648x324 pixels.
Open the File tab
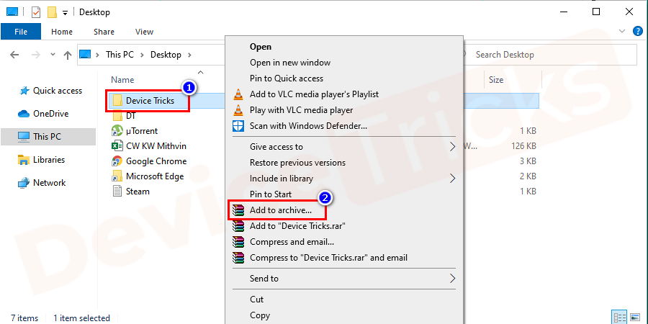tap(21, 32)
